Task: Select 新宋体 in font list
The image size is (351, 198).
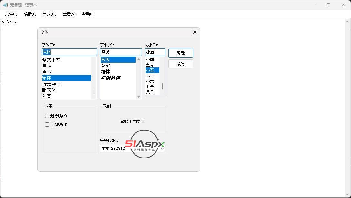Action: pos(66,90)
